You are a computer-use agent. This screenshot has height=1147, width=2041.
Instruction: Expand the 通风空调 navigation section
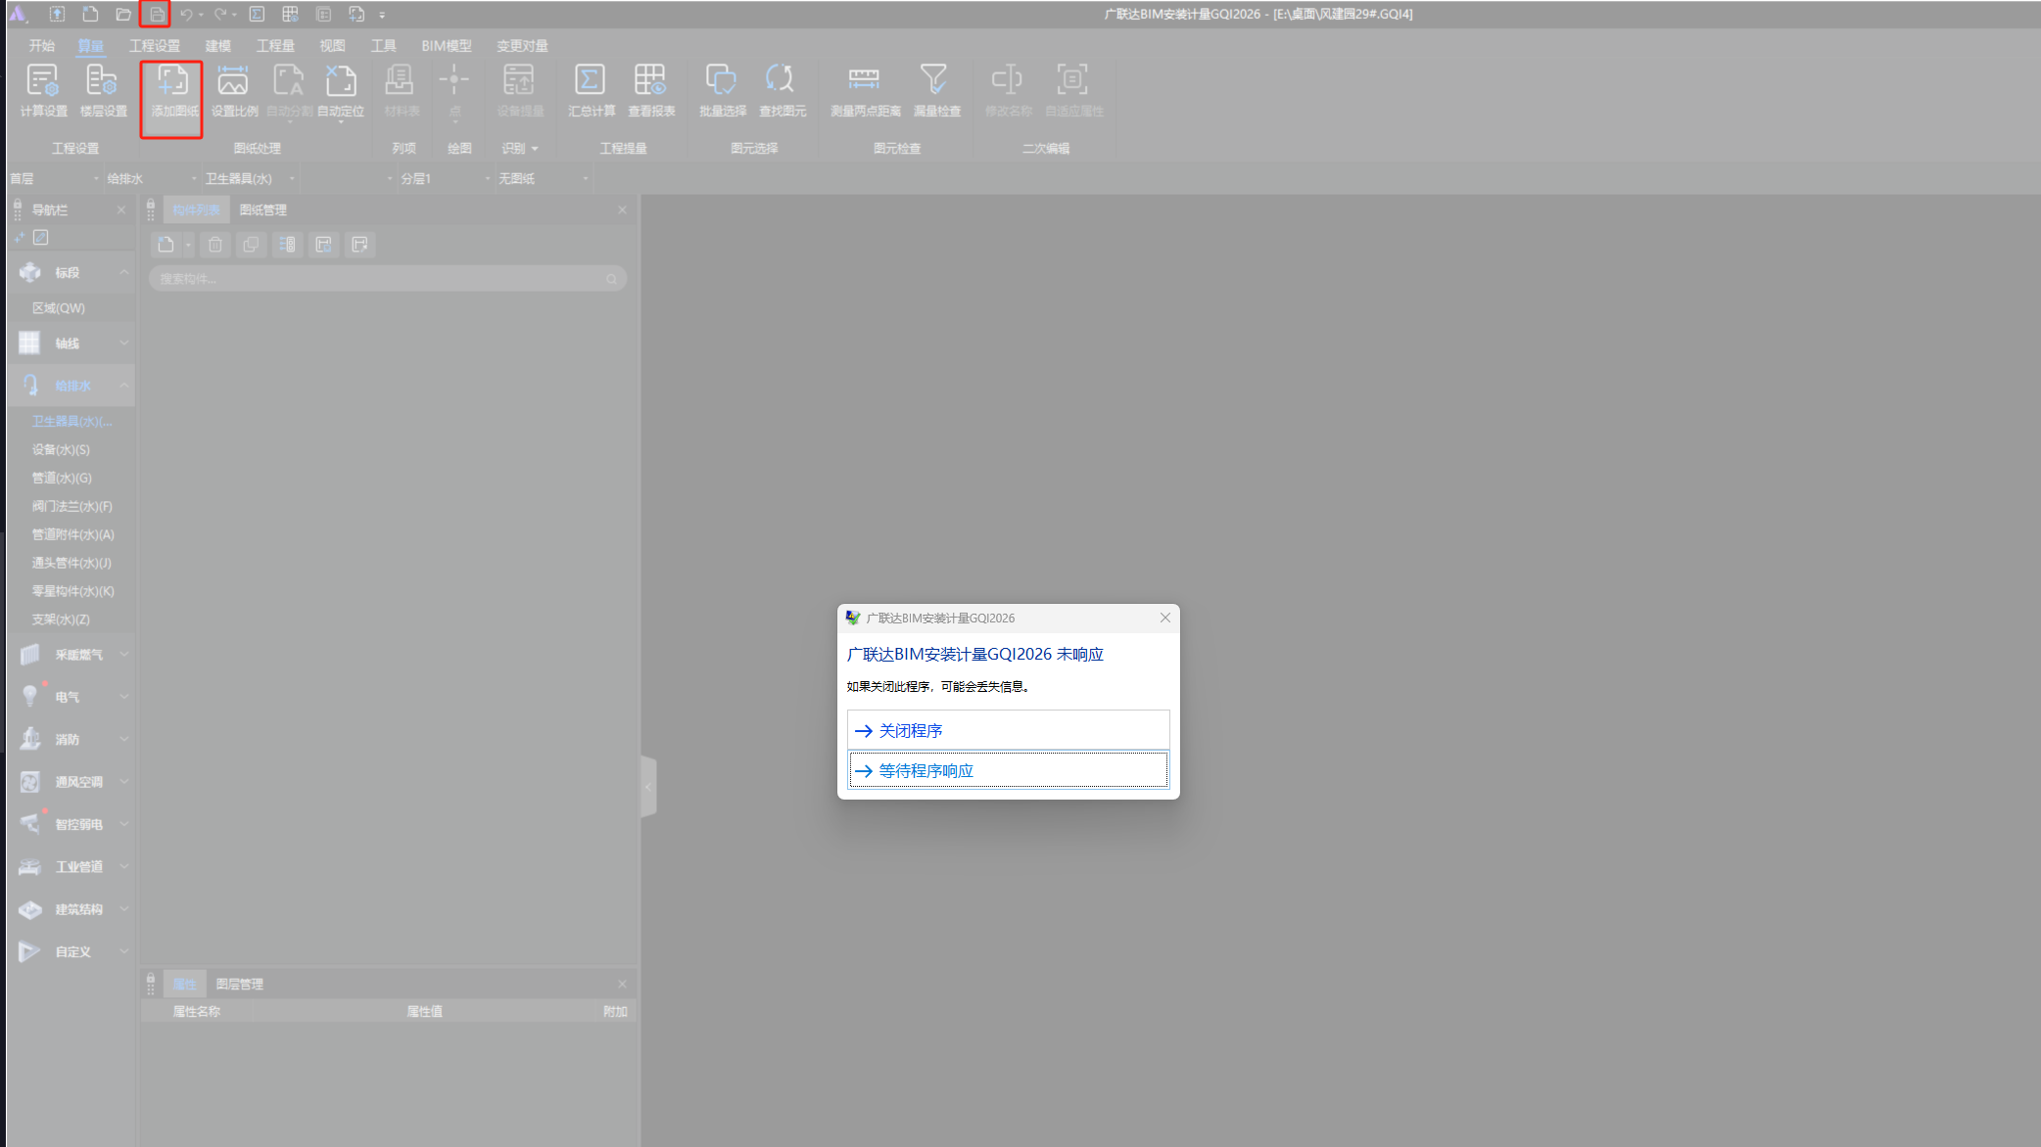tap(124, 781)
